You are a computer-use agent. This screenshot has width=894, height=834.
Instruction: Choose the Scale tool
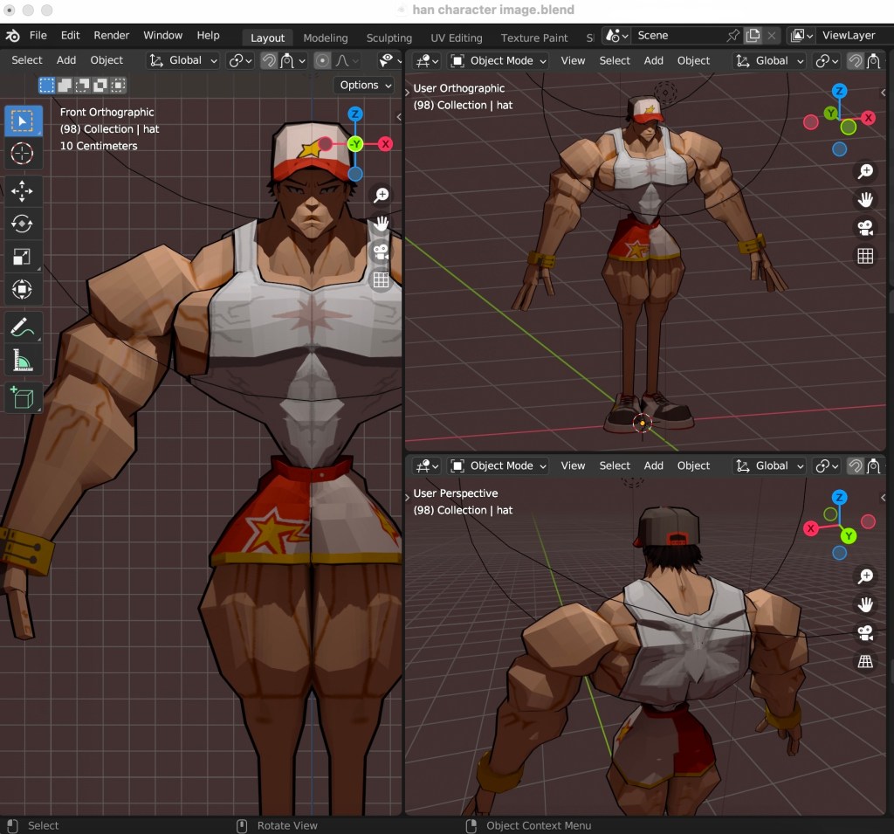(x=22, y=257)
